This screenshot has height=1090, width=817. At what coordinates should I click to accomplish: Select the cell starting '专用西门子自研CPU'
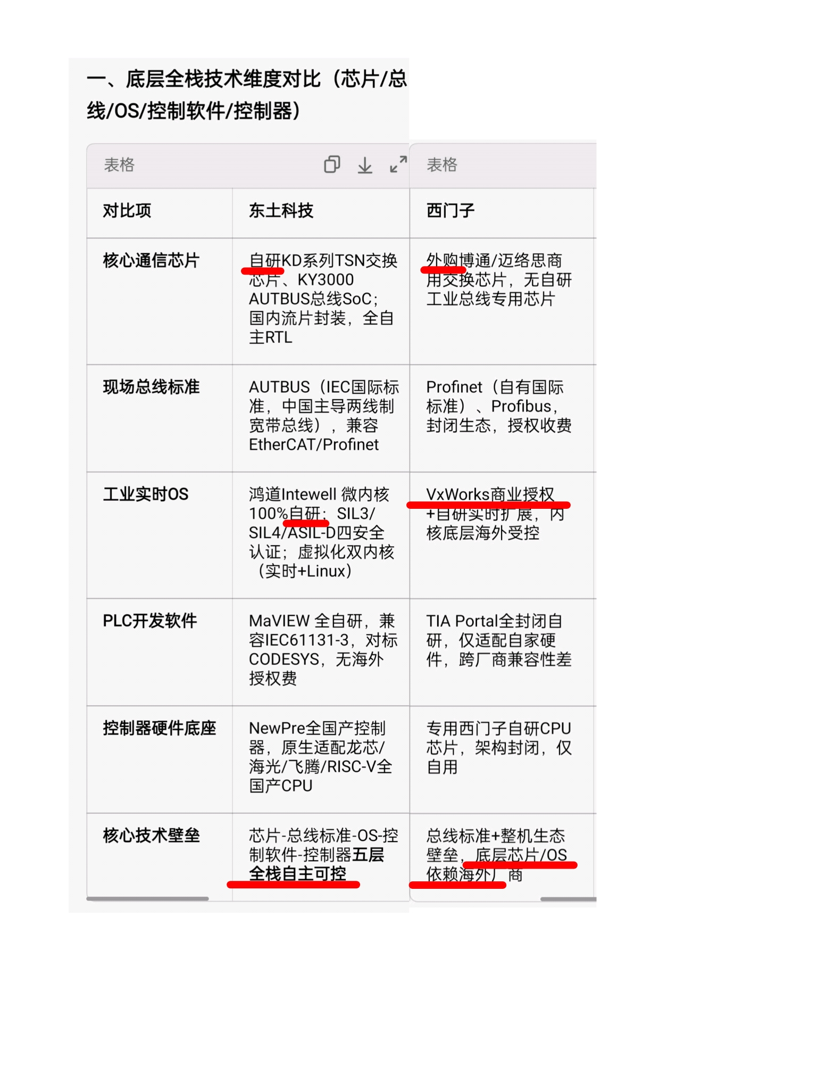click(502, 759)
